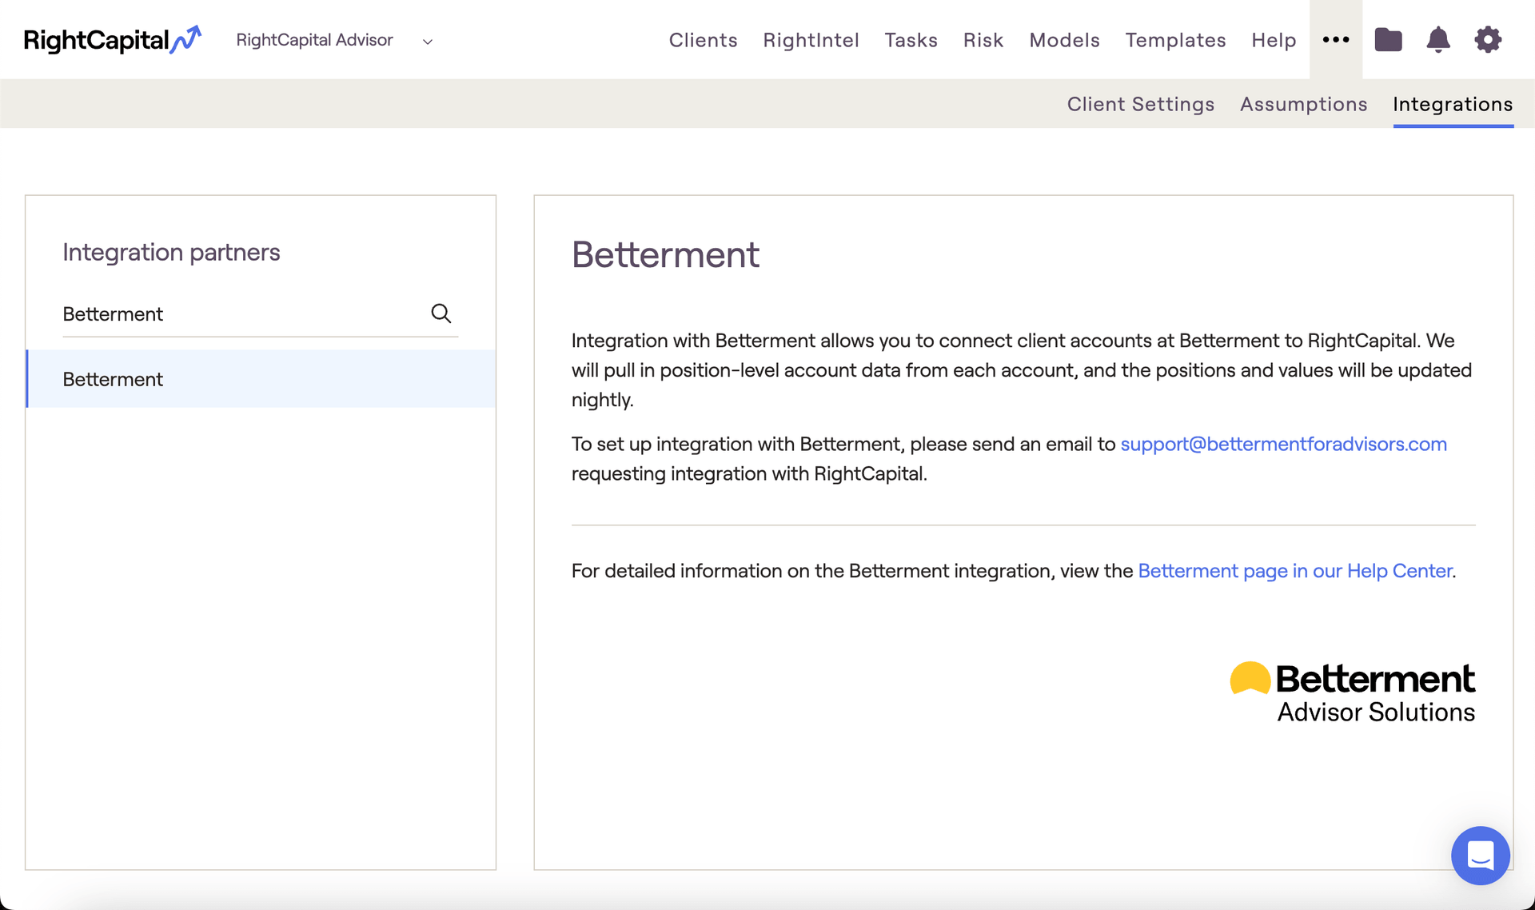Click the Betterment Advisor Solutions logo

coord(1353,692)
